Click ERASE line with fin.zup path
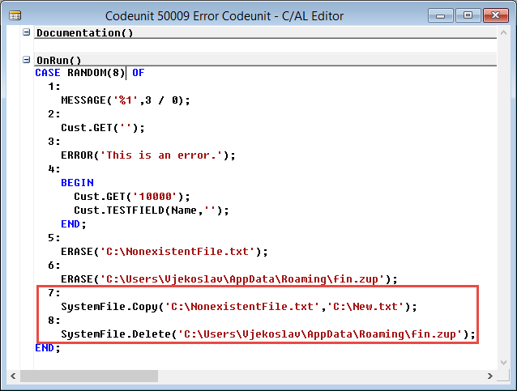This screenshot has width=517, height=391. 229,279
